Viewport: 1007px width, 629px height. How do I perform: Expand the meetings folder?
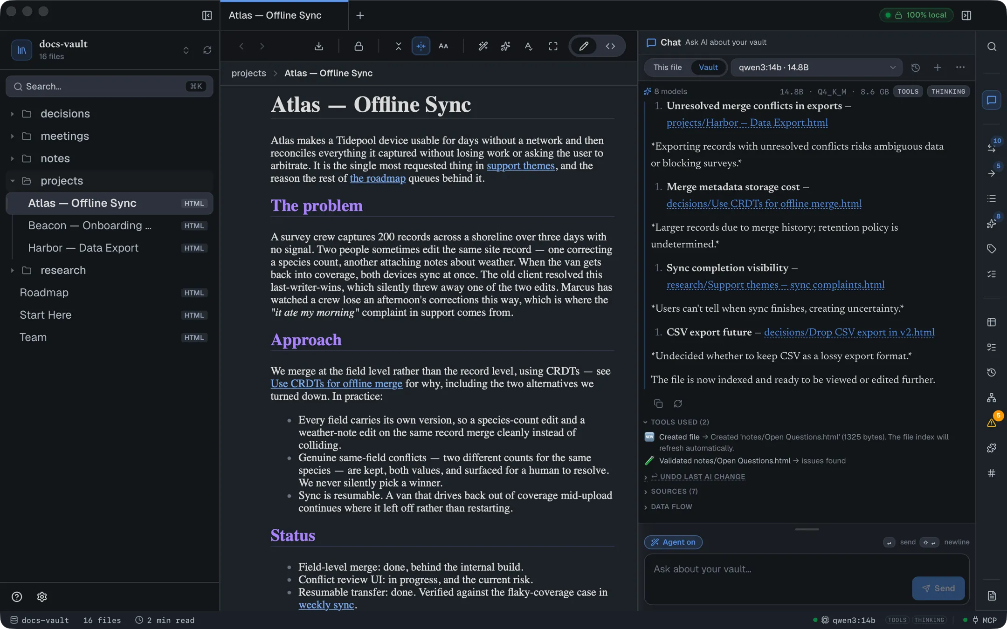coord(110,136)
